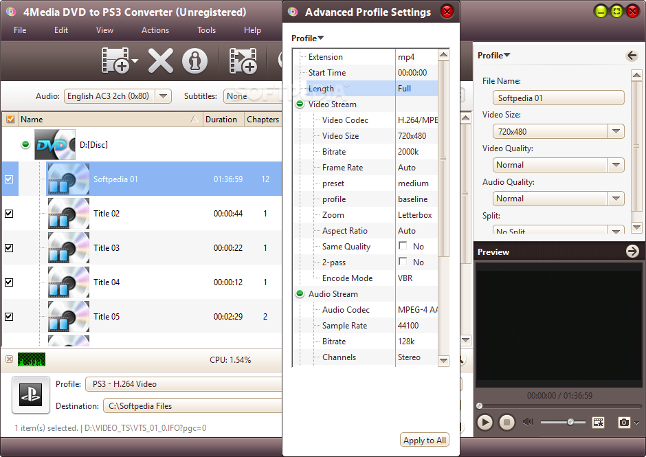This screenshot has height=457, width=646.
Task: Uncheck the Title 03 checkbox
Action: pos(9,247)
